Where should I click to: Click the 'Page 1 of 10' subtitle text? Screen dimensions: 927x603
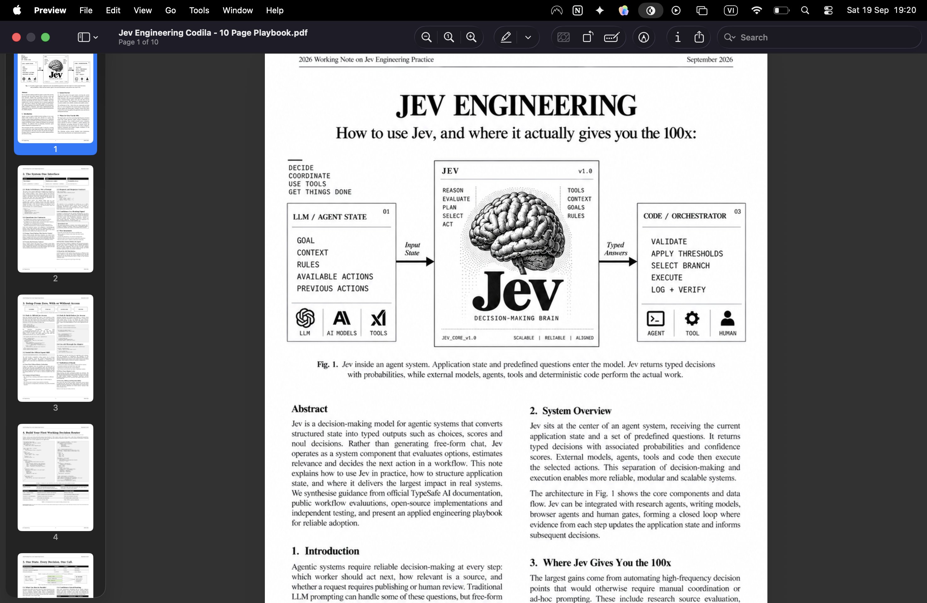click(138, 42)
